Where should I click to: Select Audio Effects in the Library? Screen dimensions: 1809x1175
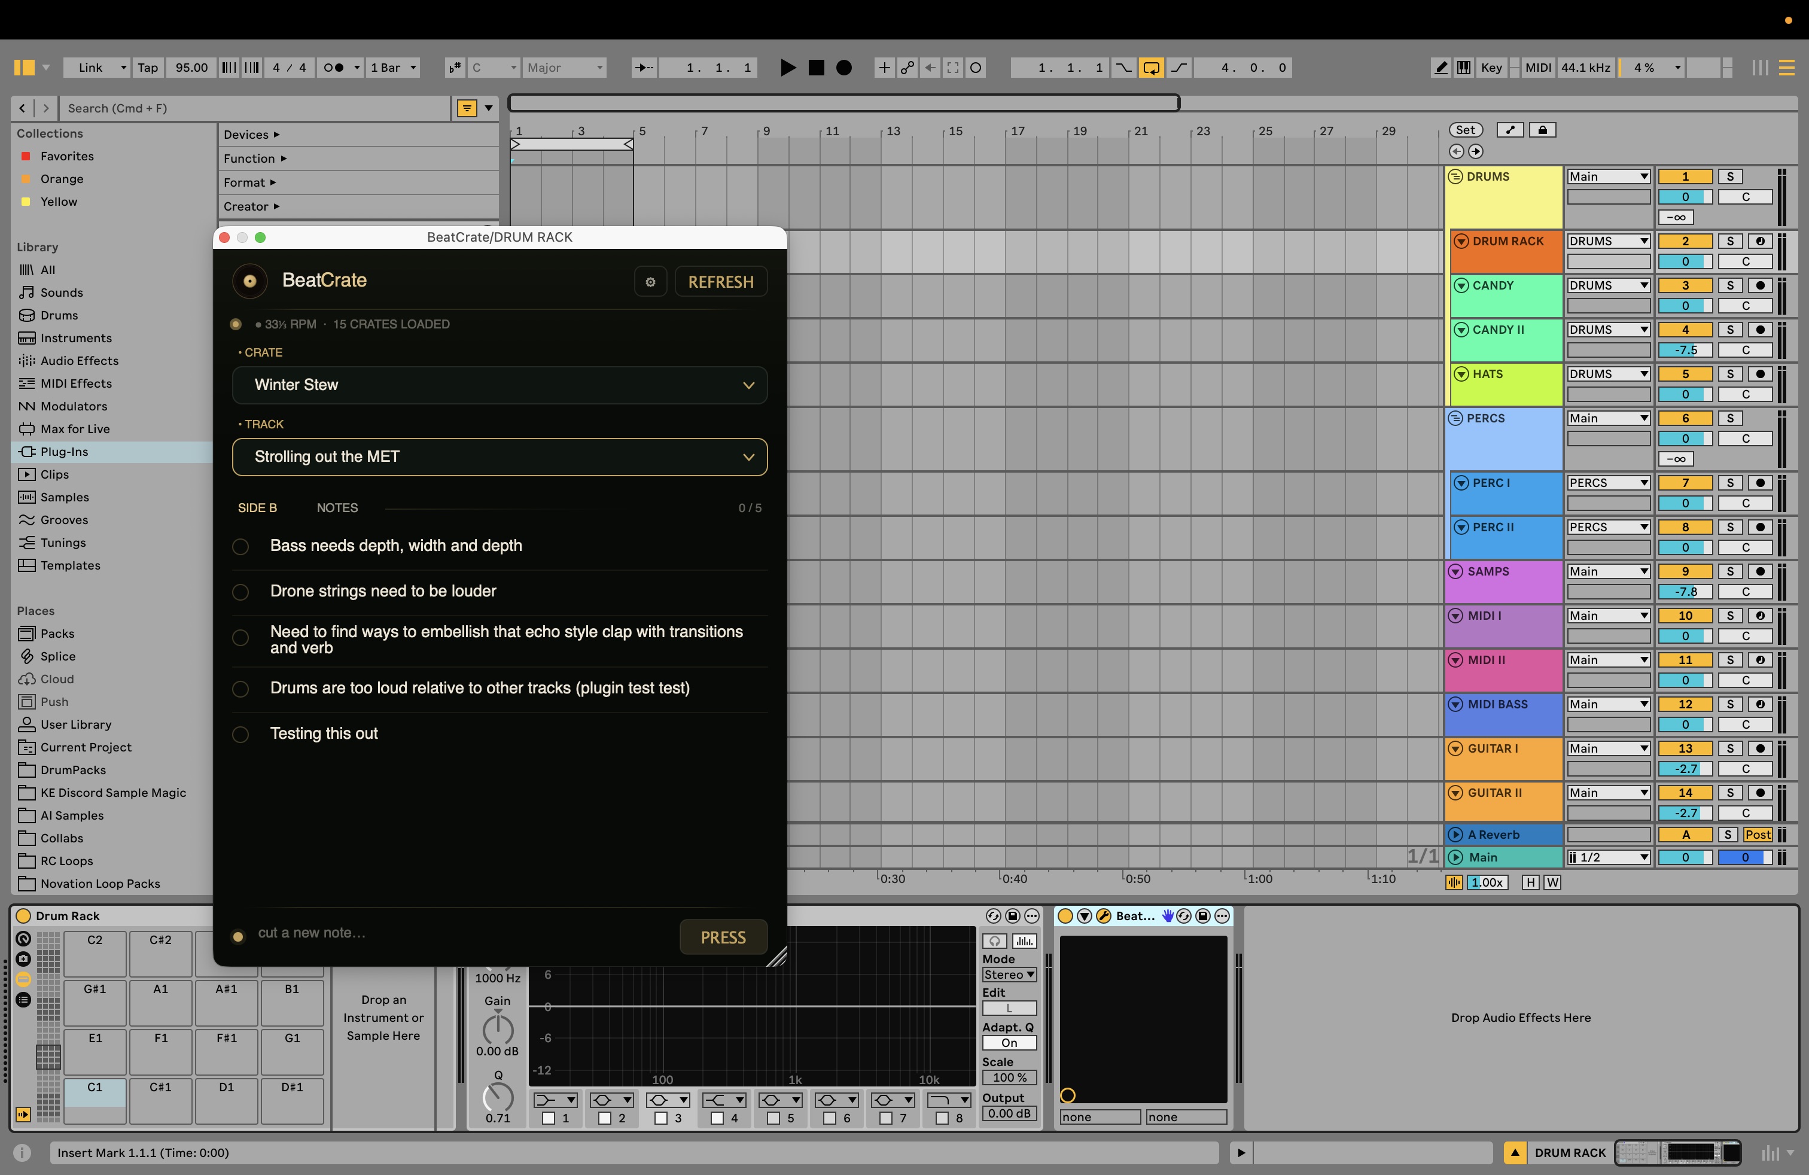(112, 360)
